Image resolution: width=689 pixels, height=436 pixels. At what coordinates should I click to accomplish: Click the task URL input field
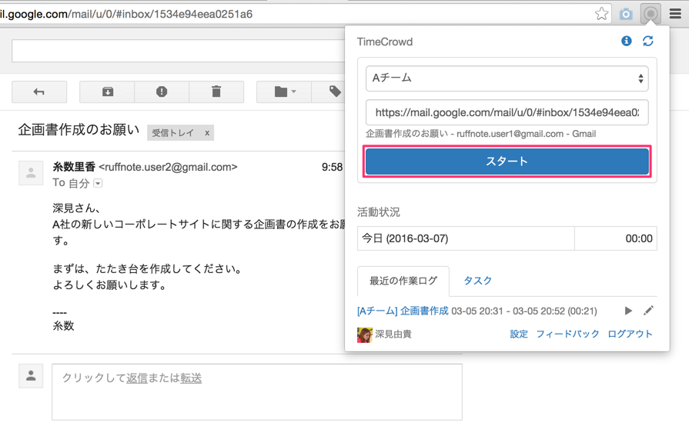pos(507,112)
